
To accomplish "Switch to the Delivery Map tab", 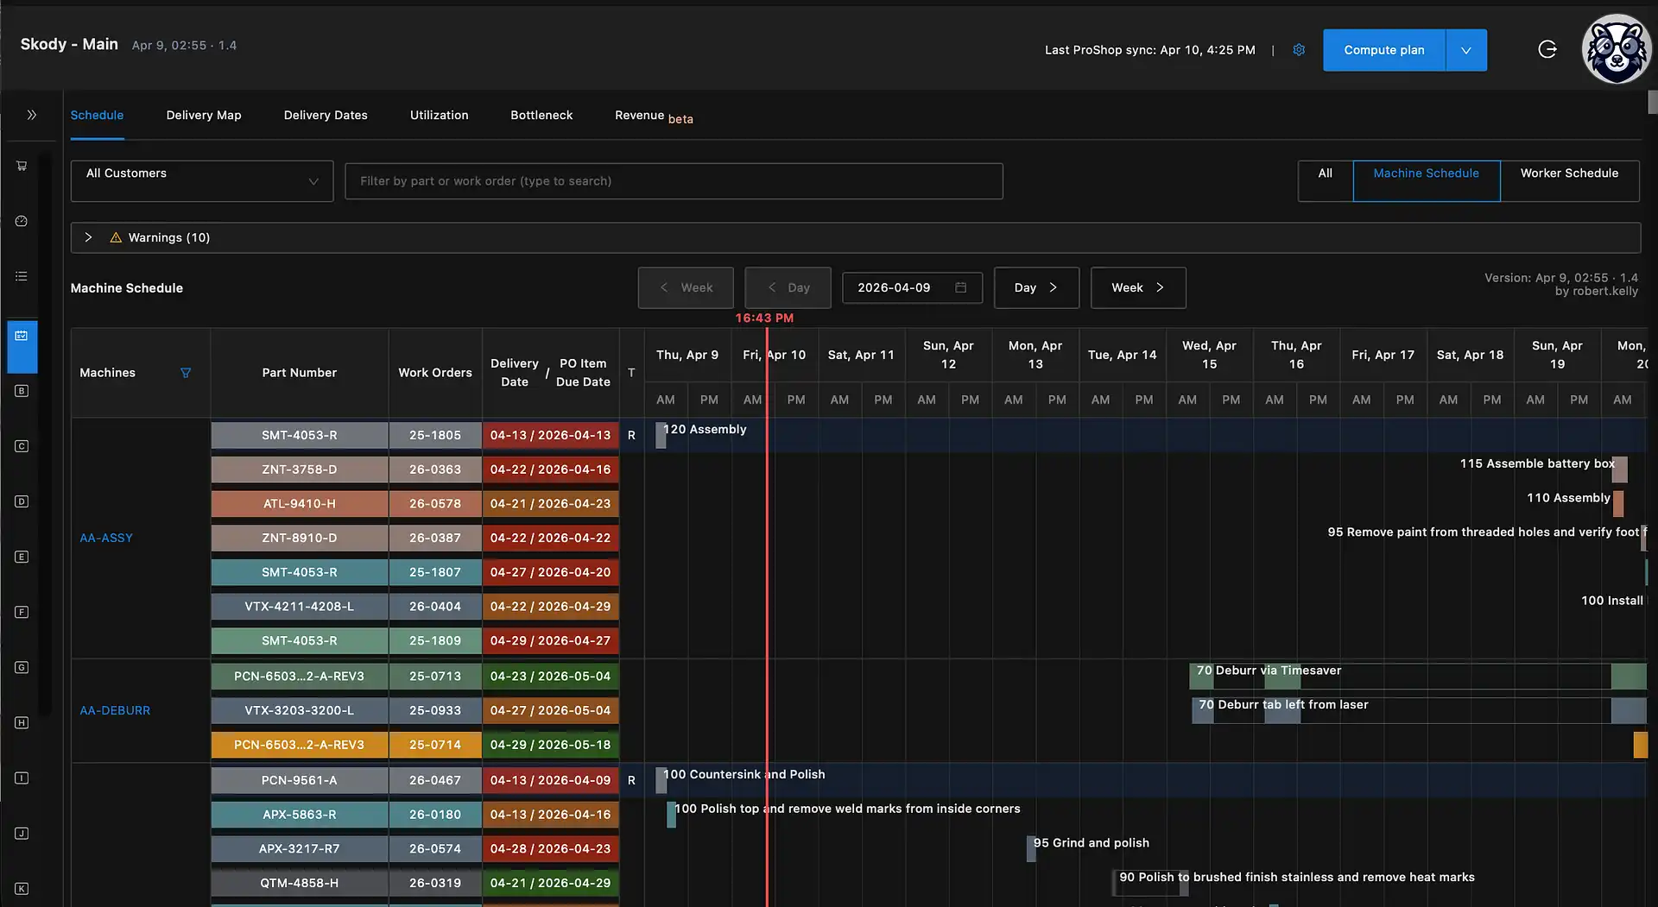I will (204, 116).
